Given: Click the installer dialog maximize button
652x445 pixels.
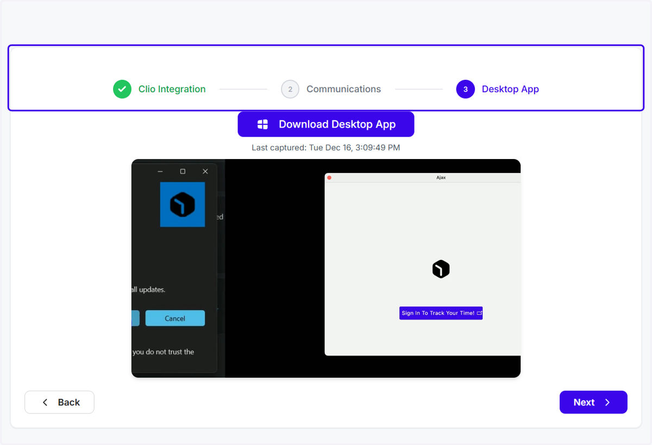Looking at the screenshot, I should click(183, 171).
